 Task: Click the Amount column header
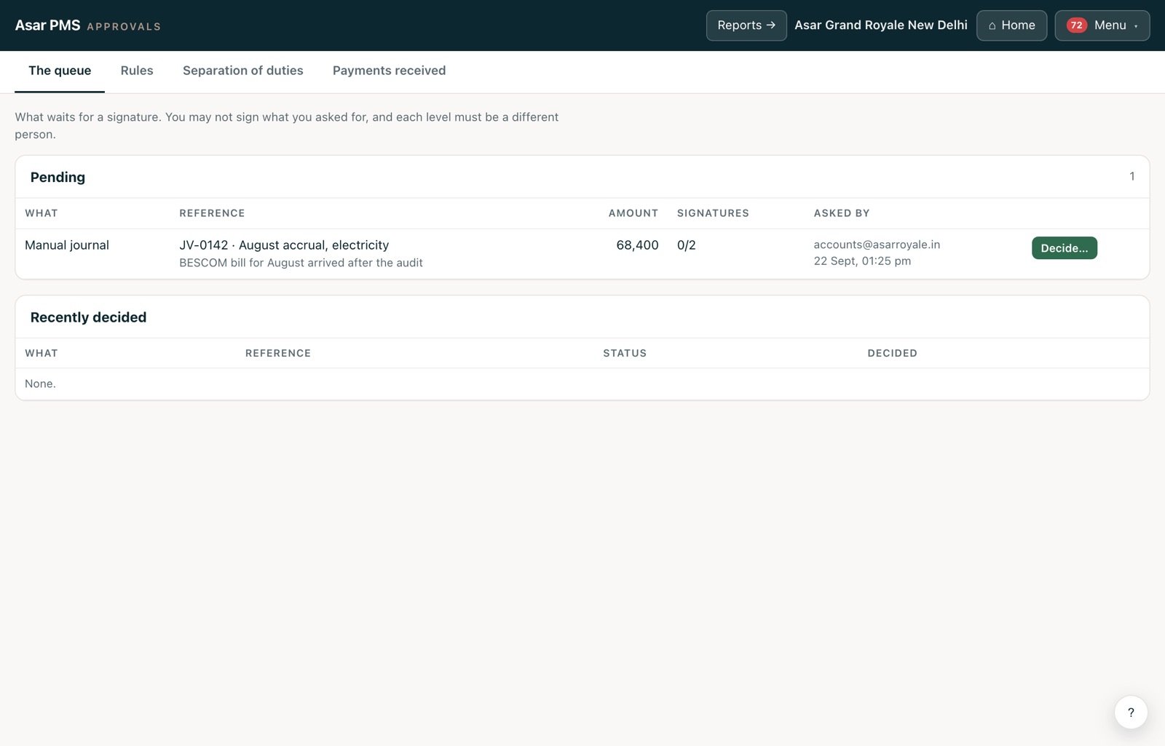633,213
